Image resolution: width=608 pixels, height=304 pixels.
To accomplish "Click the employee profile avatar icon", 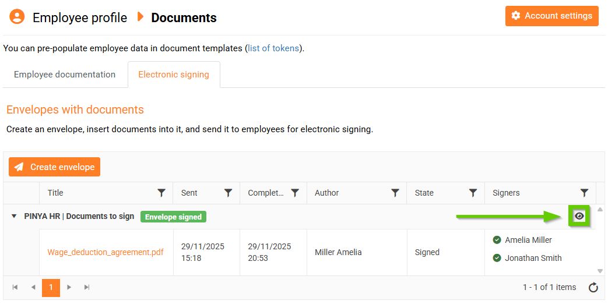I will tap(17, 17).
